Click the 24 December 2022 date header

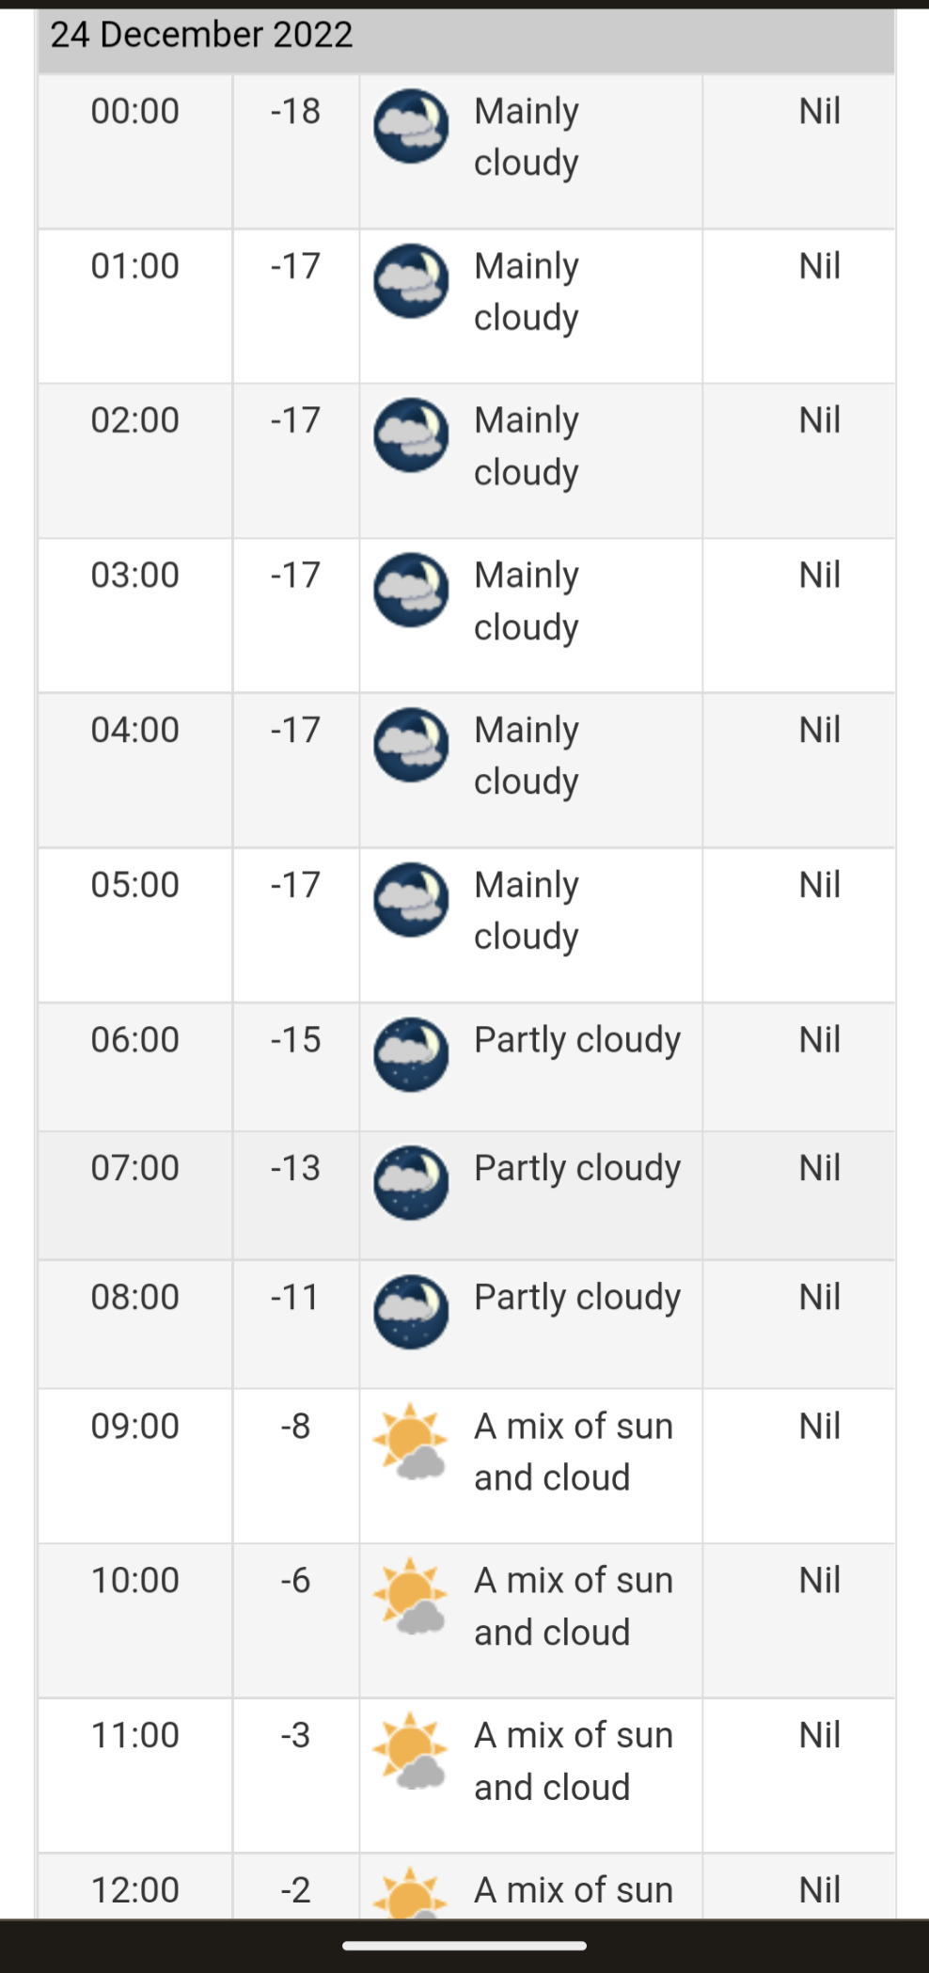[201, 36]
